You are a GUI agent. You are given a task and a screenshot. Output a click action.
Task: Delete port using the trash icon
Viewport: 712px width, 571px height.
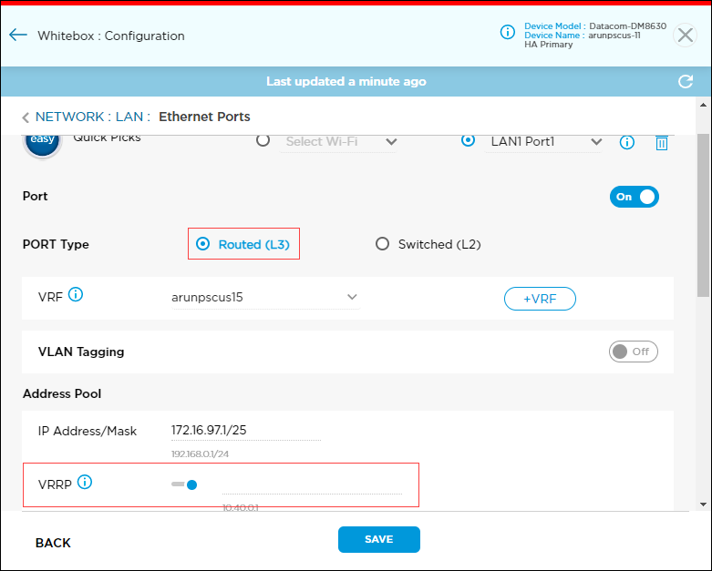coord(662,142)
